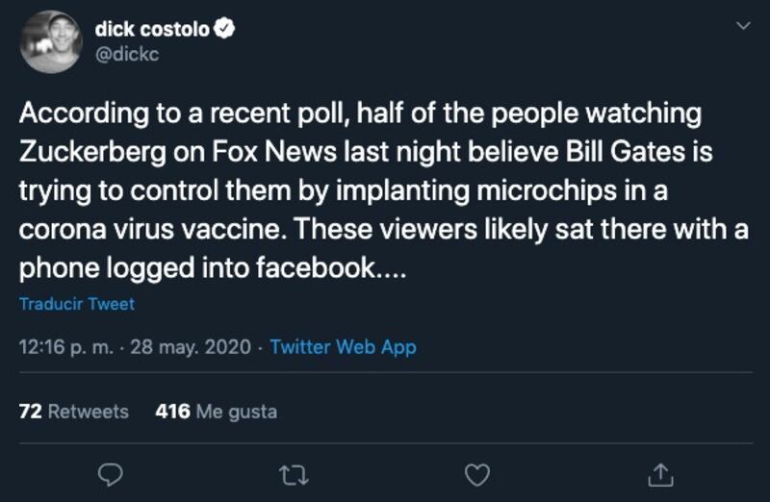This screenshot has height=502, width=770.
Task: Click the blue verified badge
Action: pyautogui.click(x=226, y=30)
